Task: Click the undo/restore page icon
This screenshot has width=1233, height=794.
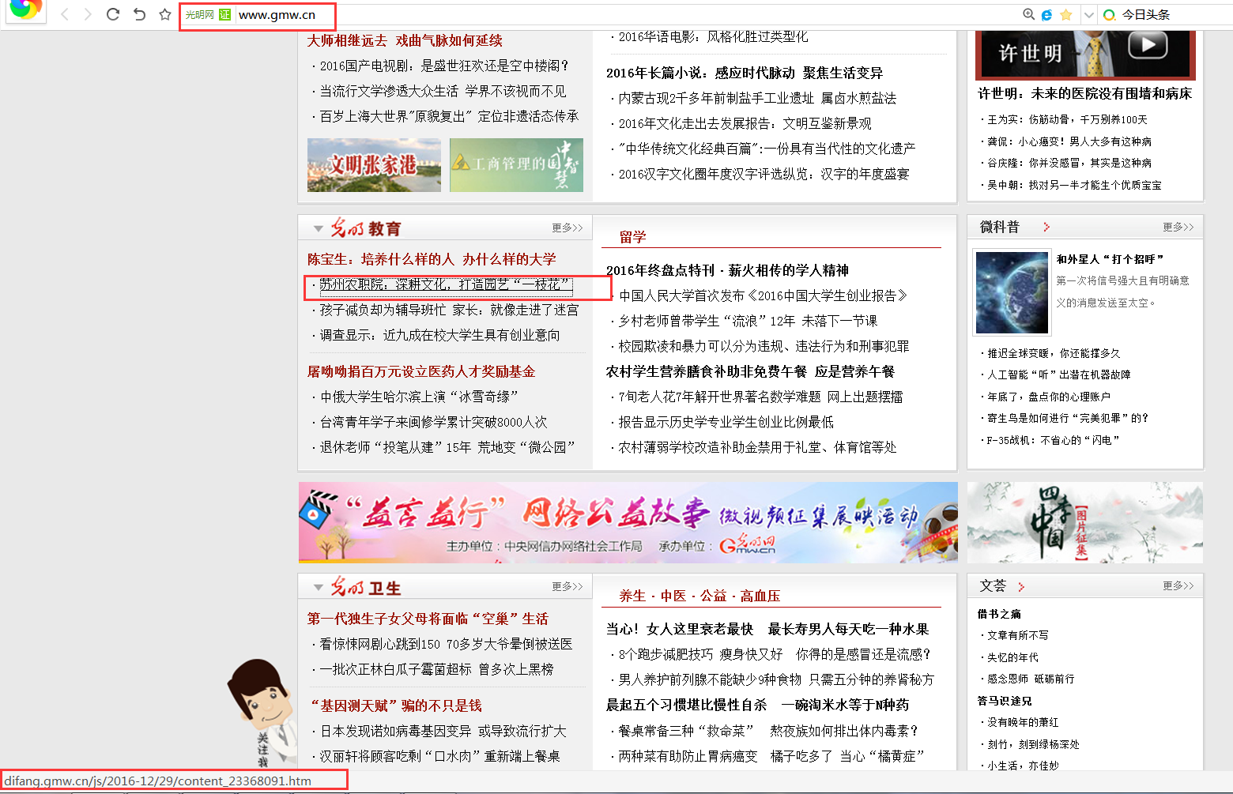Action: [x=139, y=14]
